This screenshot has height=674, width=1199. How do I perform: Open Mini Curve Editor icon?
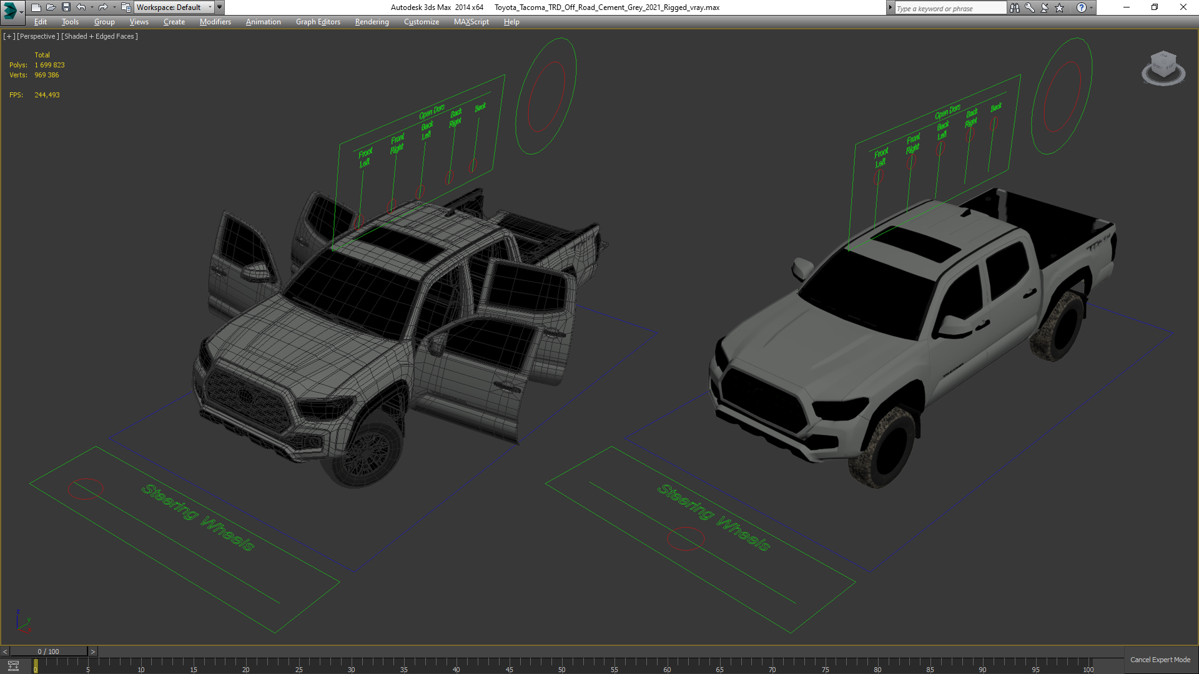click(x=13, y=666)
